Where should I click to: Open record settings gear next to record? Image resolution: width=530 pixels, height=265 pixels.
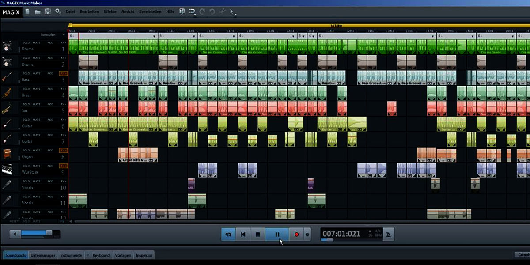pyautogui.click(x=307, y=235)
